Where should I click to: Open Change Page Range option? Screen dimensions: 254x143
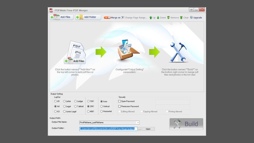point(134,17)
